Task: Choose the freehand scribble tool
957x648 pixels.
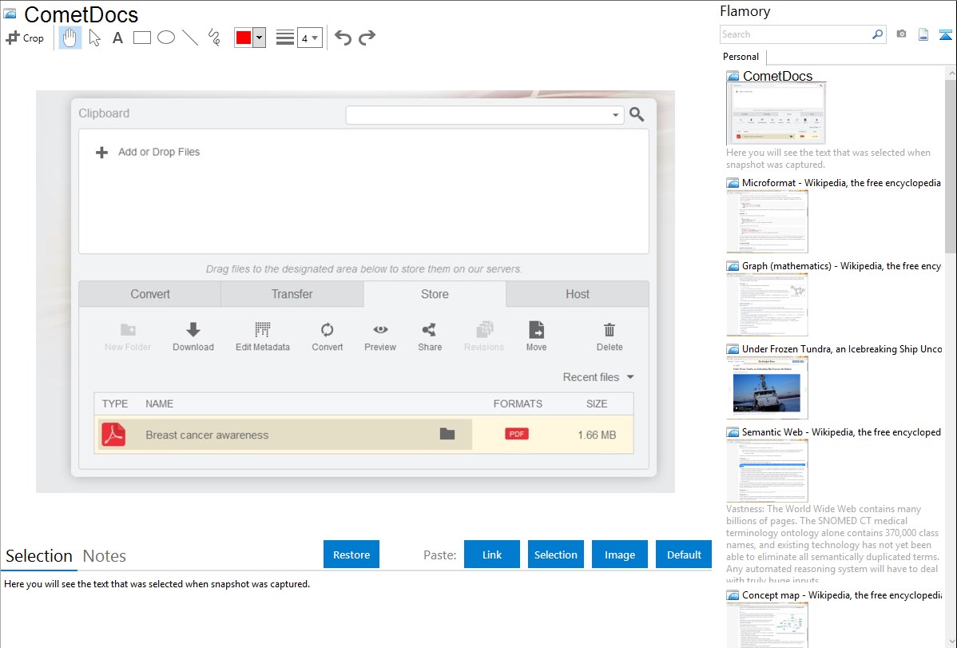Action: [214, 38]
